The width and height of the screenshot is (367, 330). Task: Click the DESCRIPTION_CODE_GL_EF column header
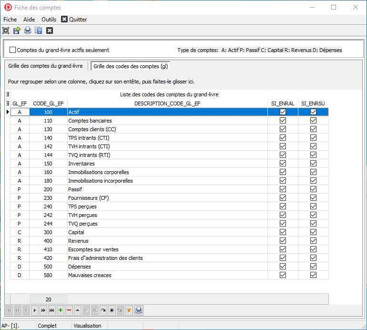point(167,103)
